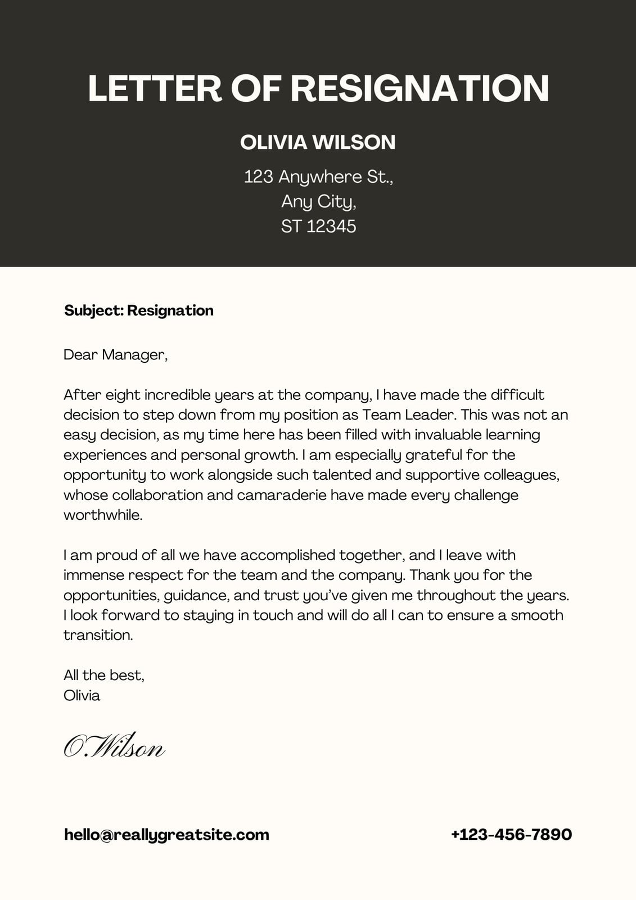
Task: Select the OLIVIA WILSON name heading
Action: click(x=318, y=142)
